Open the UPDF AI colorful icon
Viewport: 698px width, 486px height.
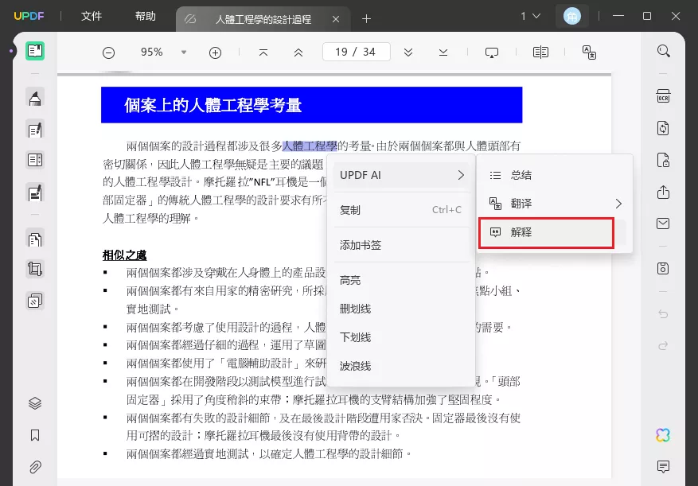[663, 435]
